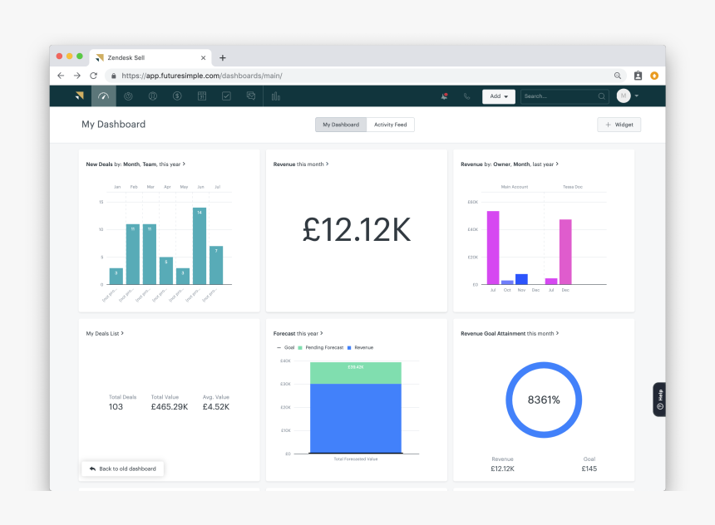Image resolution: width=715 pixels, height=525 pixels.
Task: Click the phone call icon
Action: [x=467, y=96]
